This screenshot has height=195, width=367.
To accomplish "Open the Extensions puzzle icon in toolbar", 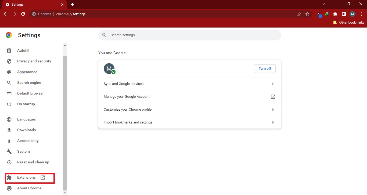I will [x=335, y=14].
